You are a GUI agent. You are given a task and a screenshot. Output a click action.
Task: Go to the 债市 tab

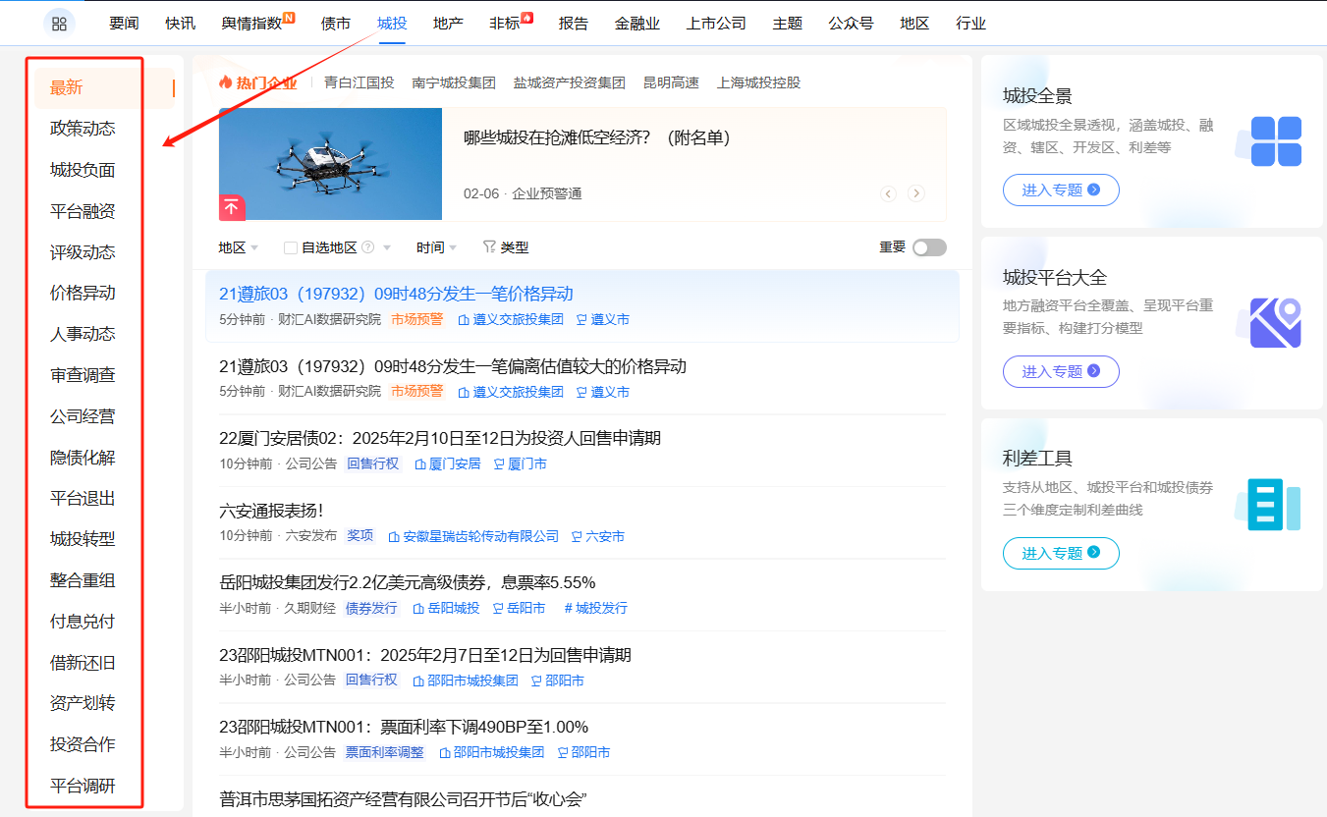(x=336, y=23)
